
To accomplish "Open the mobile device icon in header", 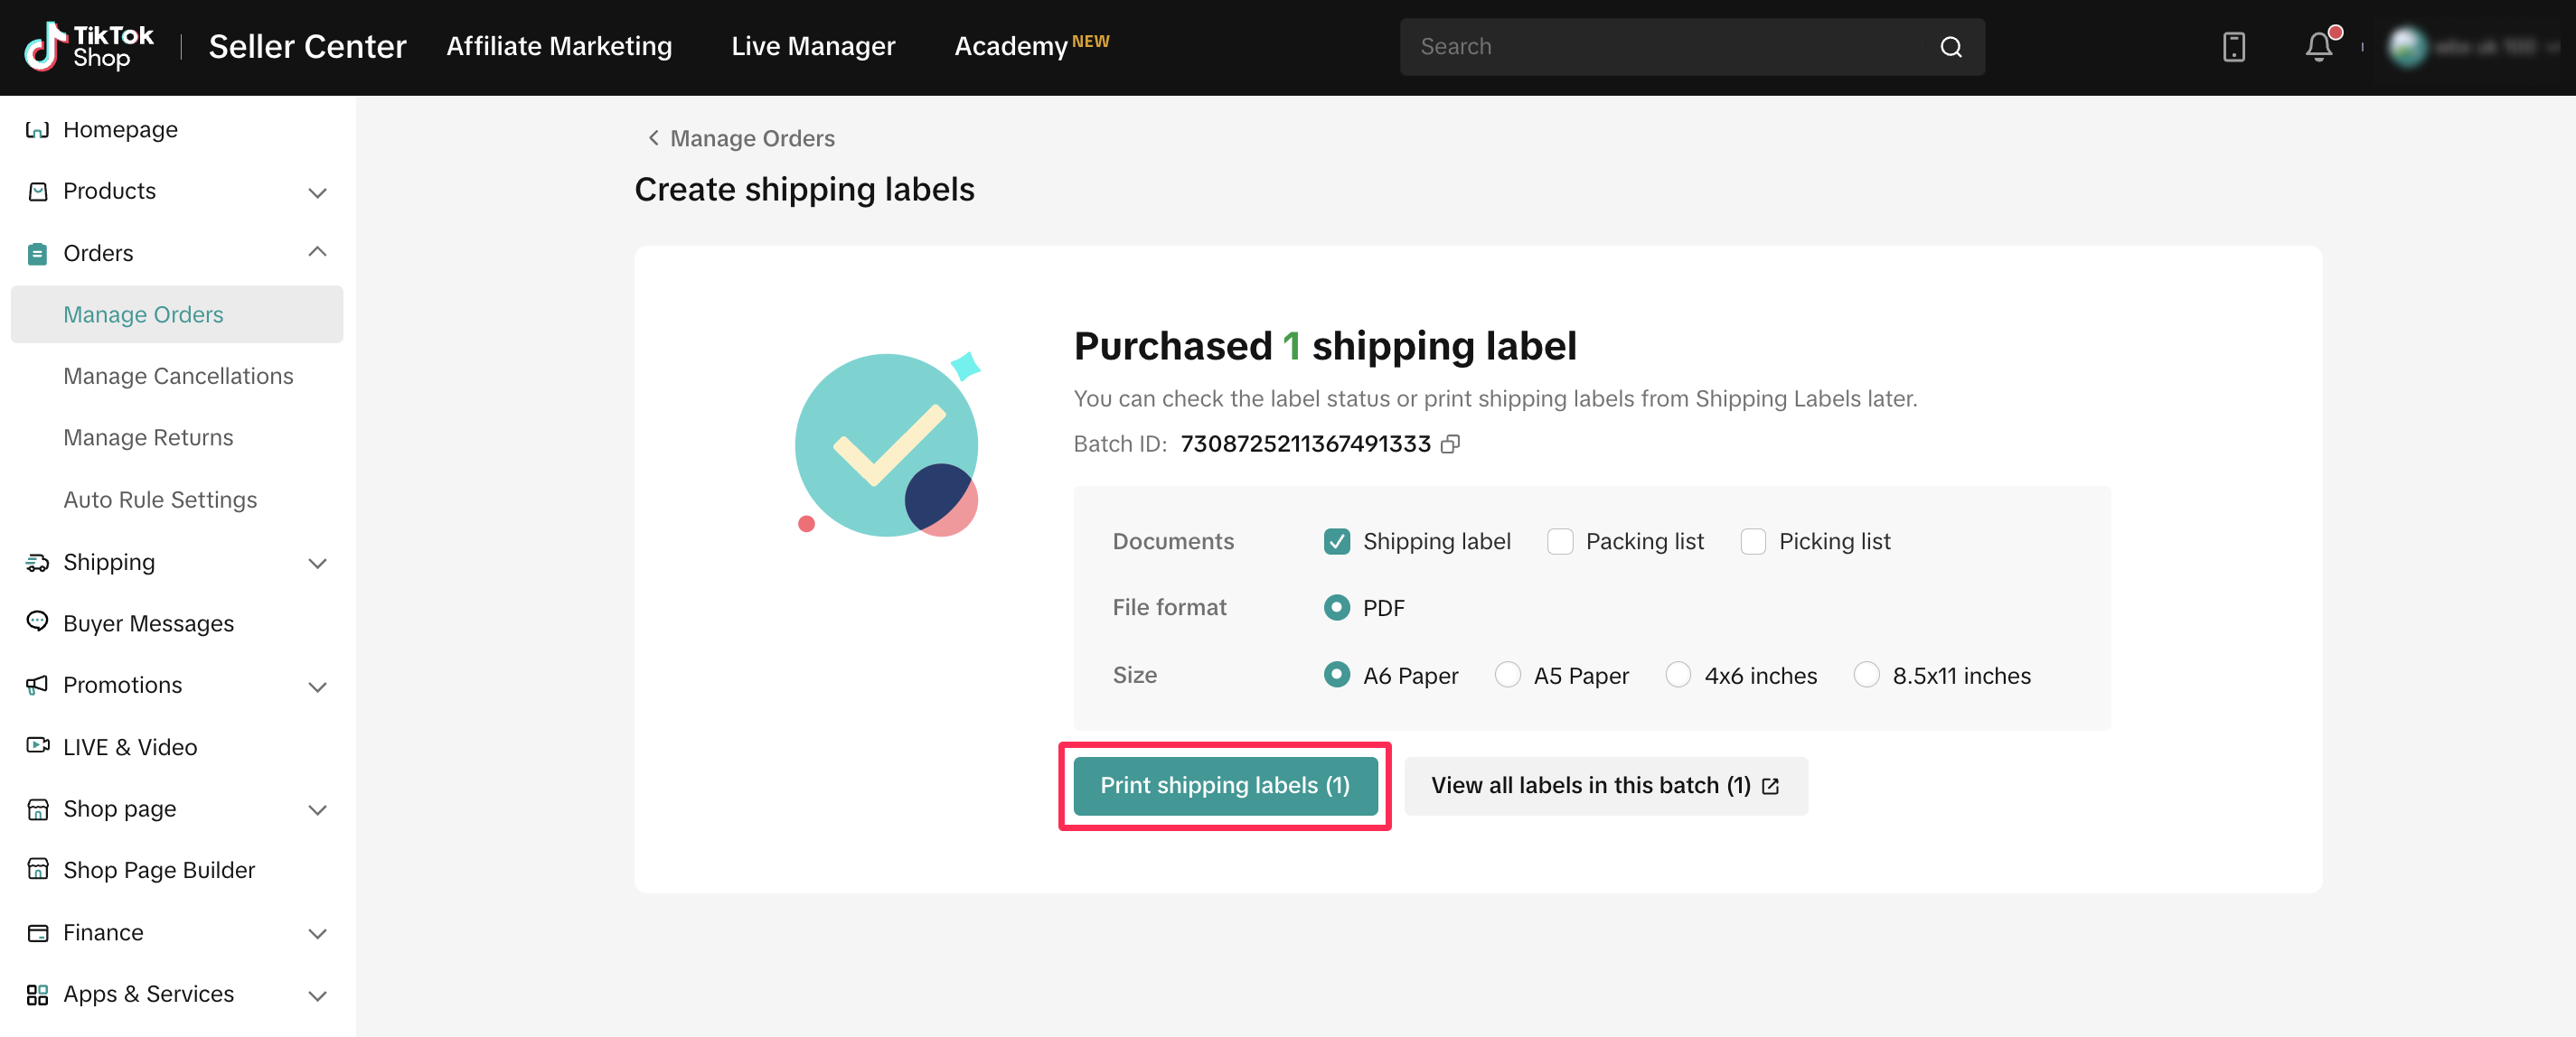I will (x=2233, y=47).
